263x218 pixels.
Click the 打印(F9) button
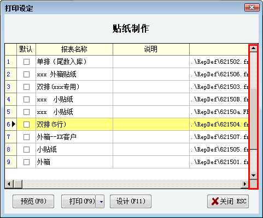click(79, 202)
